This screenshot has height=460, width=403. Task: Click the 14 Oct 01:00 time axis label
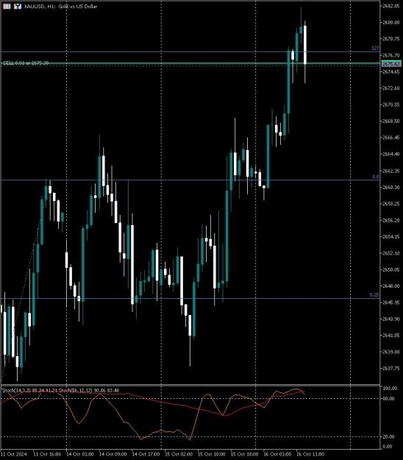80,454
